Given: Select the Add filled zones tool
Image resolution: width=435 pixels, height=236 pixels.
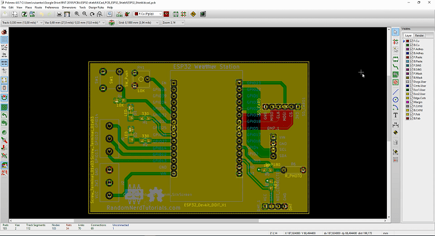Looking at the screenshot, I should tap(396, 74).
